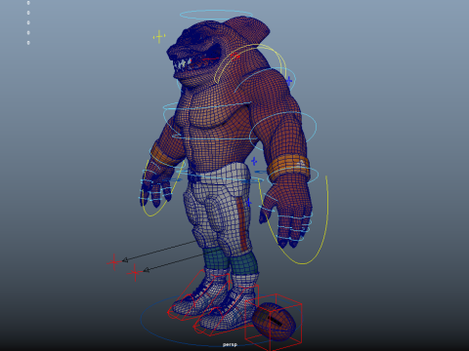Click the football mesh

(x=275, y=322)
